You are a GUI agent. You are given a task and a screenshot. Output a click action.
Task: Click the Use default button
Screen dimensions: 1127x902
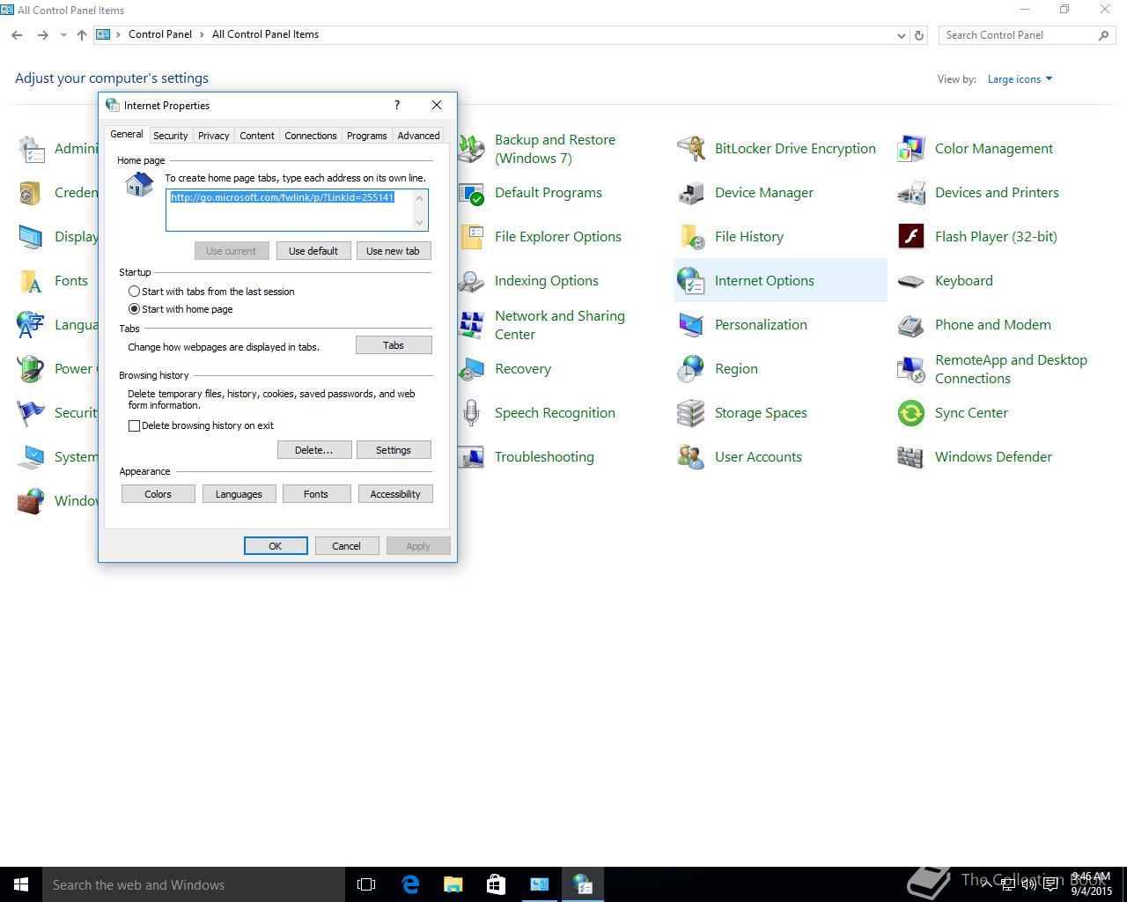[x=313, y=251]
